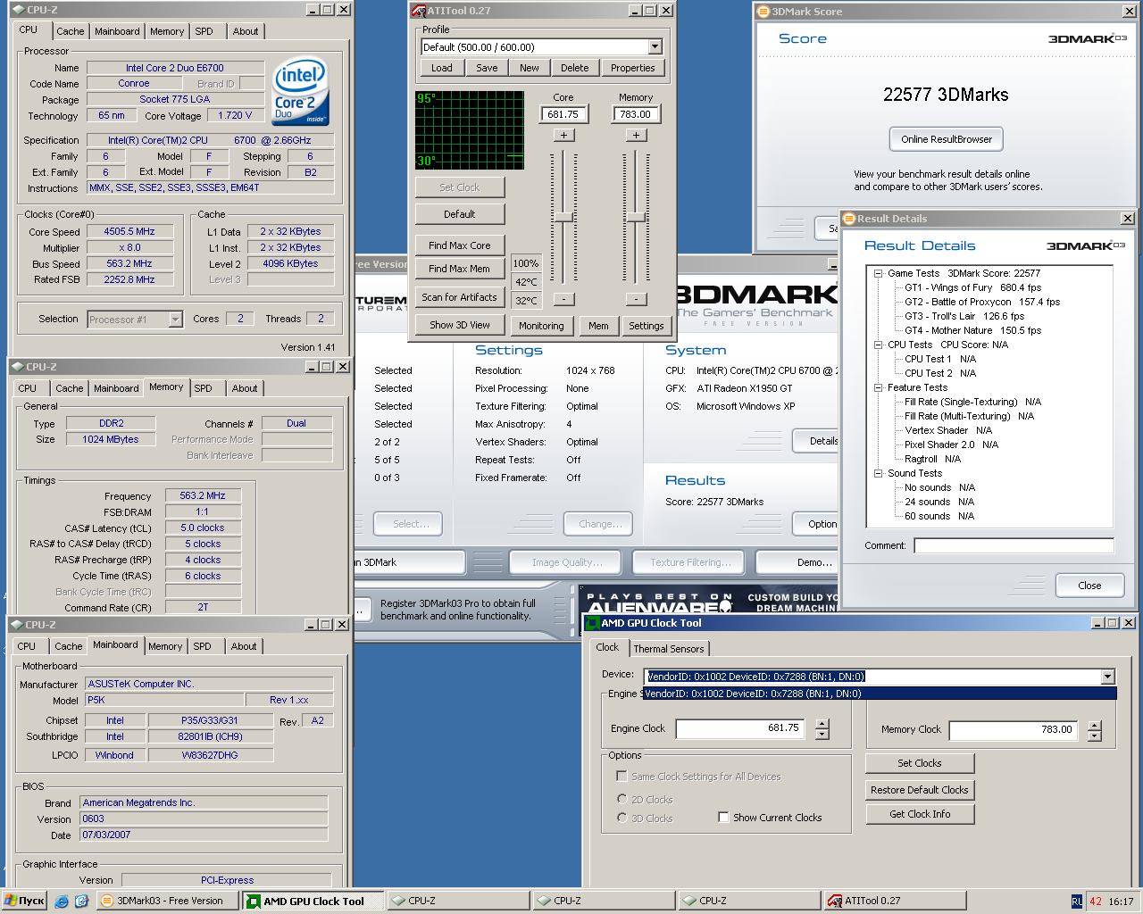Click the ATITool title bar icon

[420, 11]
